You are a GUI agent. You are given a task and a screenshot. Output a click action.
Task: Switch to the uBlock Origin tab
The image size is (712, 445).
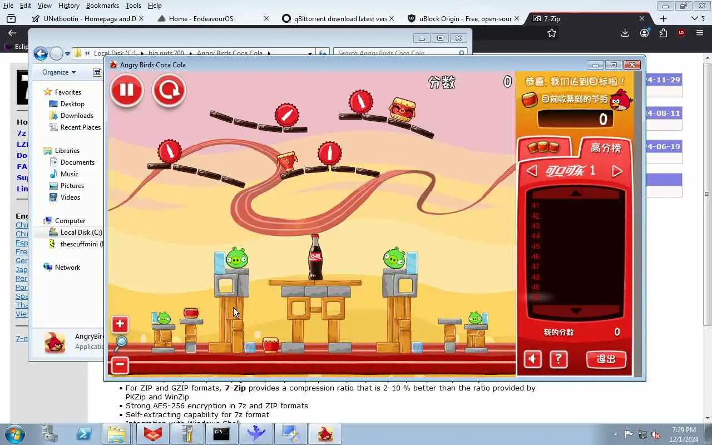click(x=463, y=18)
